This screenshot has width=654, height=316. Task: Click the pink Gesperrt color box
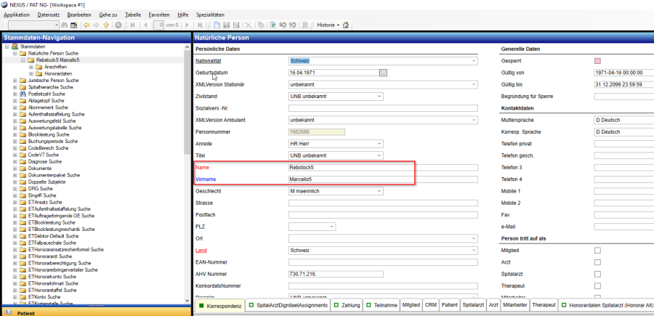(598, 61)
